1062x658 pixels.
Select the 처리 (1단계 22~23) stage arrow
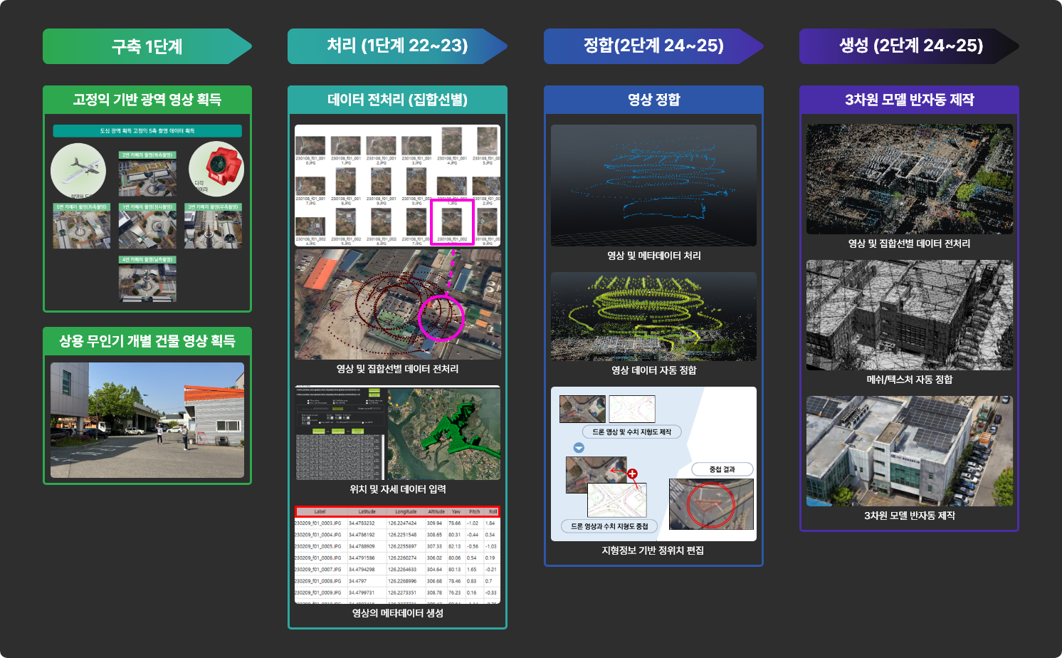[396, 46]
